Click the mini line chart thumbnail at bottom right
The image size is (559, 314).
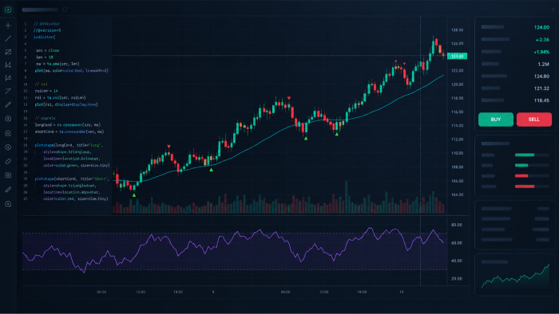tap(515, 277)
